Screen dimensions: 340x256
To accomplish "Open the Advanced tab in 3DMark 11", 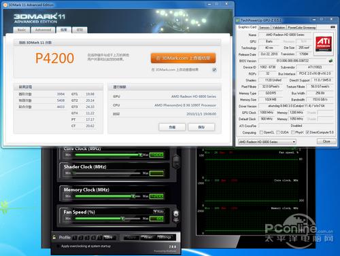I will [x=43, y=30].
